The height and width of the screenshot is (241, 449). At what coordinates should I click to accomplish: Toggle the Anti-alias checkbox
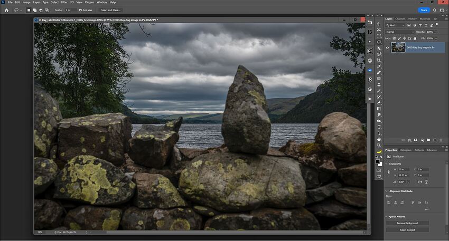(80, 10)
